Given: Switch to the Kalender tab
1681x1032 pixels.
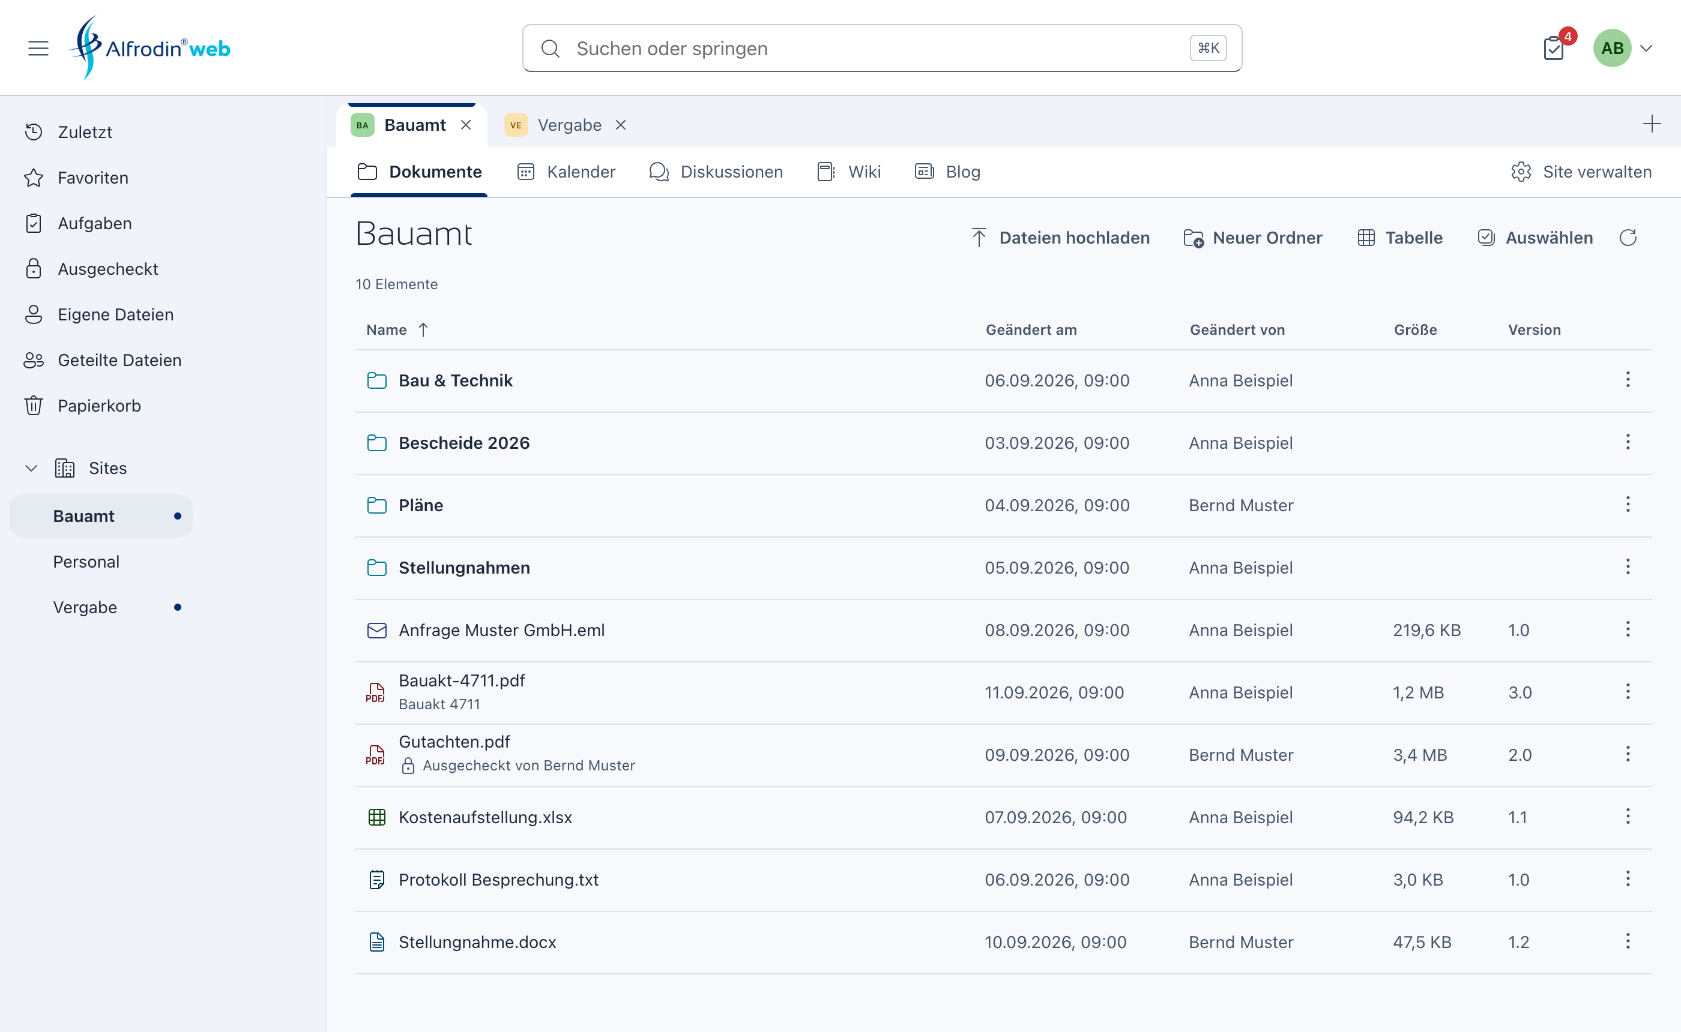Looking at the screenshot, I should click(566, 172).
